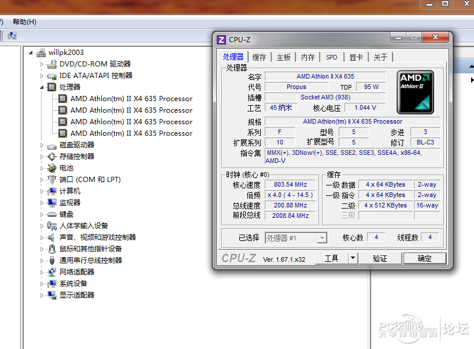Click the 验证 button in CPU-Z
Viewport: 474px width, 349px height.
380,258
